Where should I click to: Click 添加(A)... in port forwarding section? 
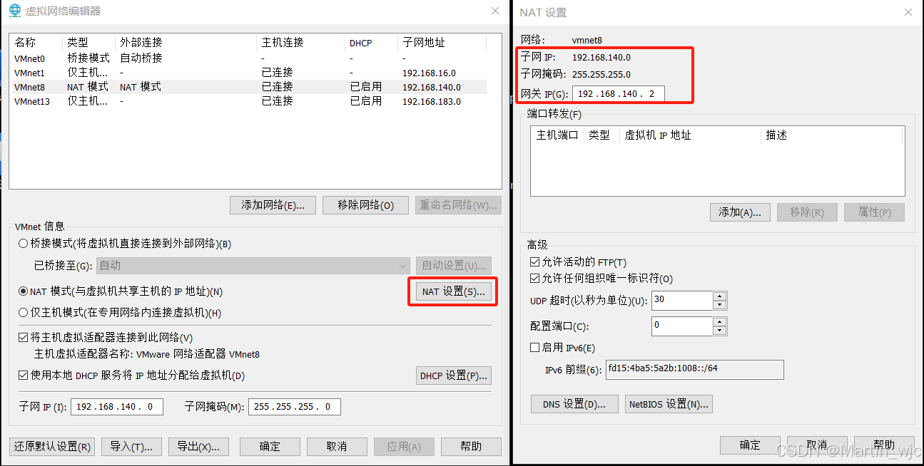740,212
